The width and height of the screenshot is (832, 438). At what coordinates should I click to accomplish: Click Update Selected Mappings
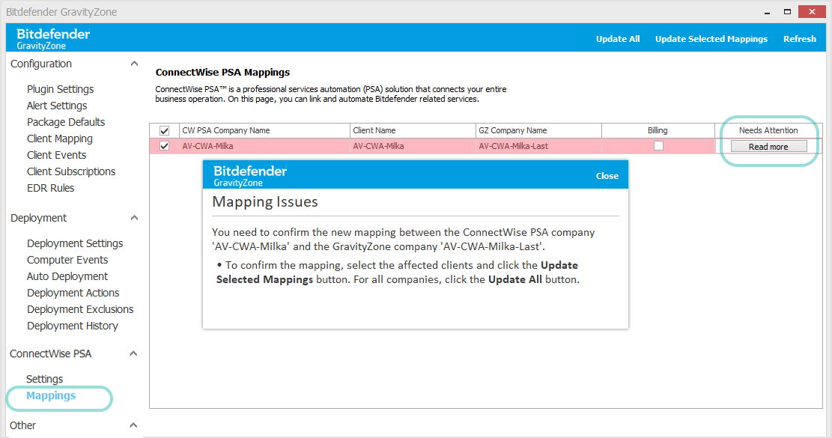[711, 38]
